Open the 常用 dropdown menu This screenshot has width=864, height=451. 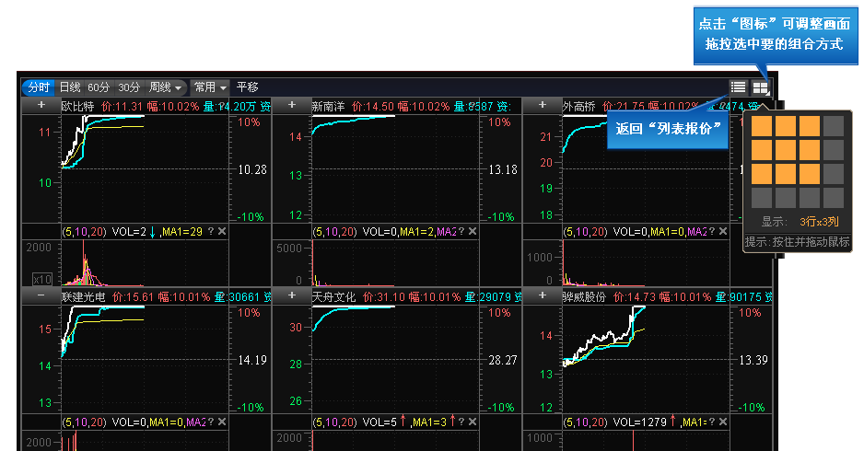click(210, 87)
